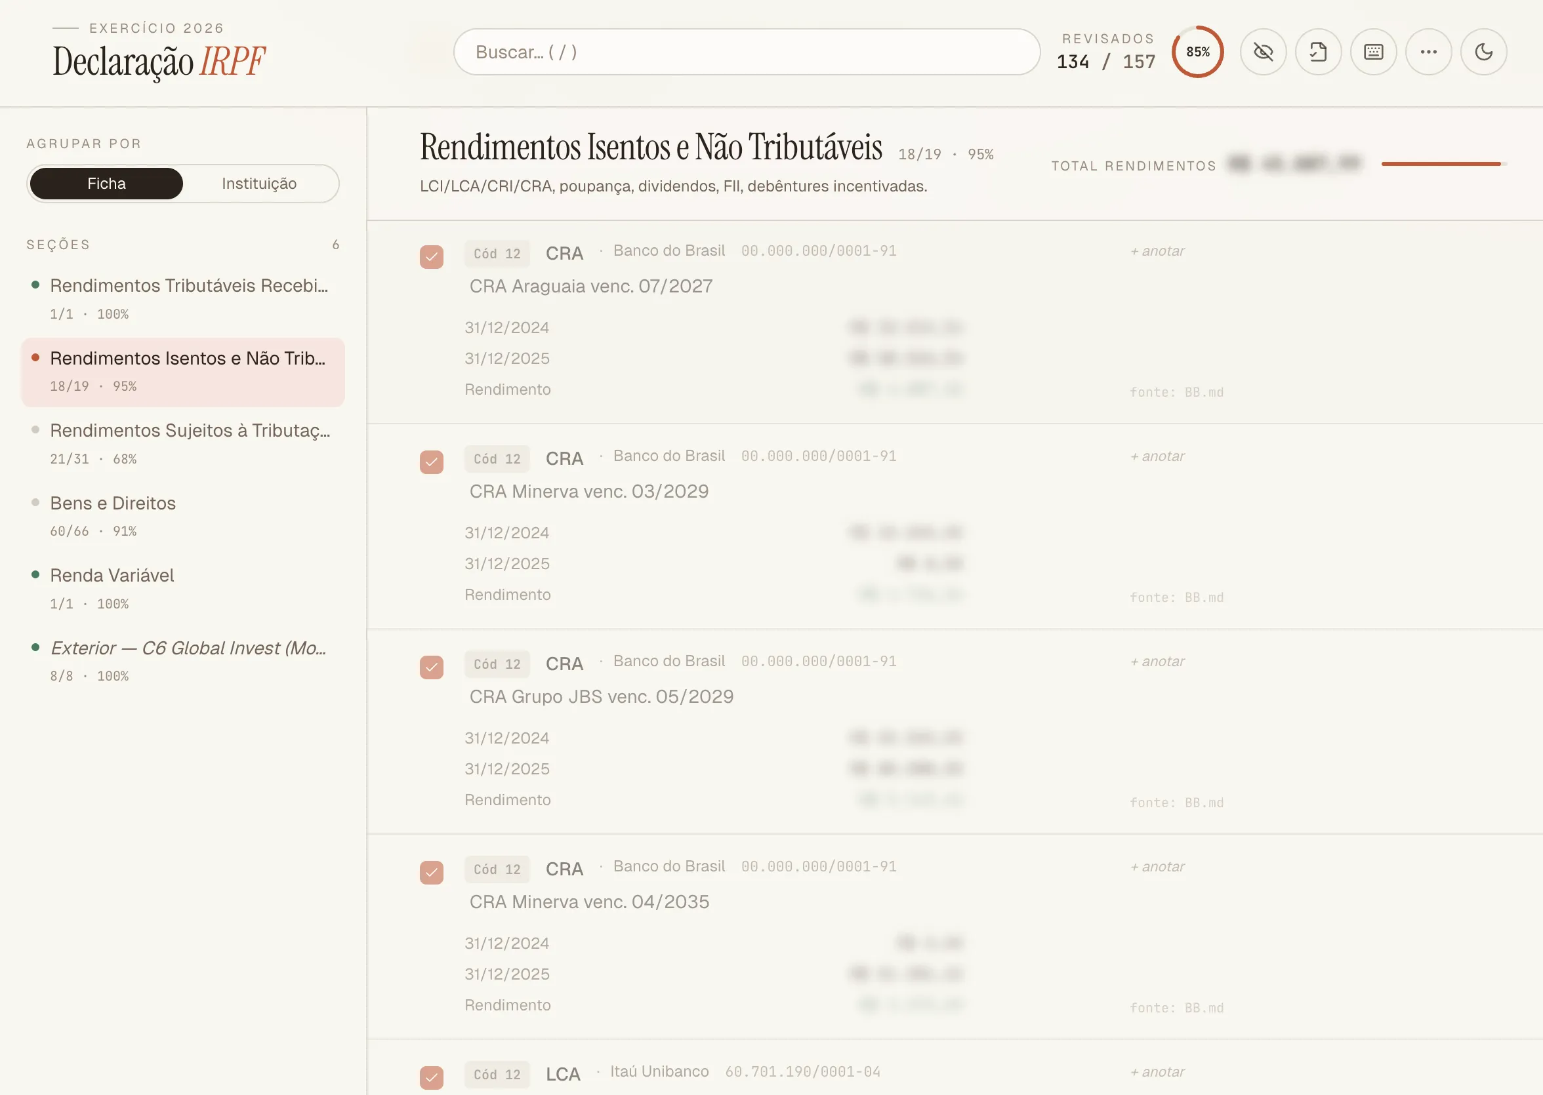This screenshot has height=1095, width=1543.
Task: Add note to CRA Araguaia entry
Action: (1158, 251)
